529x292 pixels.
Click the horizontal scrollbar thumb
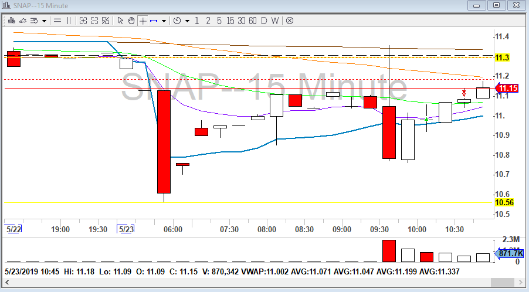[x=503, y=282]
